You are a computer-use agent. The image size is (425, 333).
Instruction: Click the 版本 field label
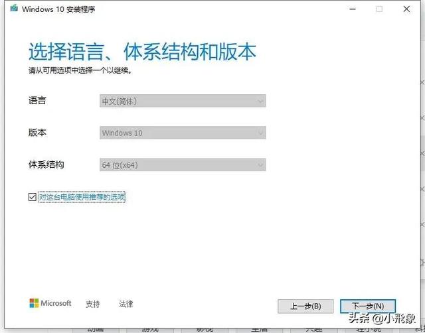coord(37,133)
